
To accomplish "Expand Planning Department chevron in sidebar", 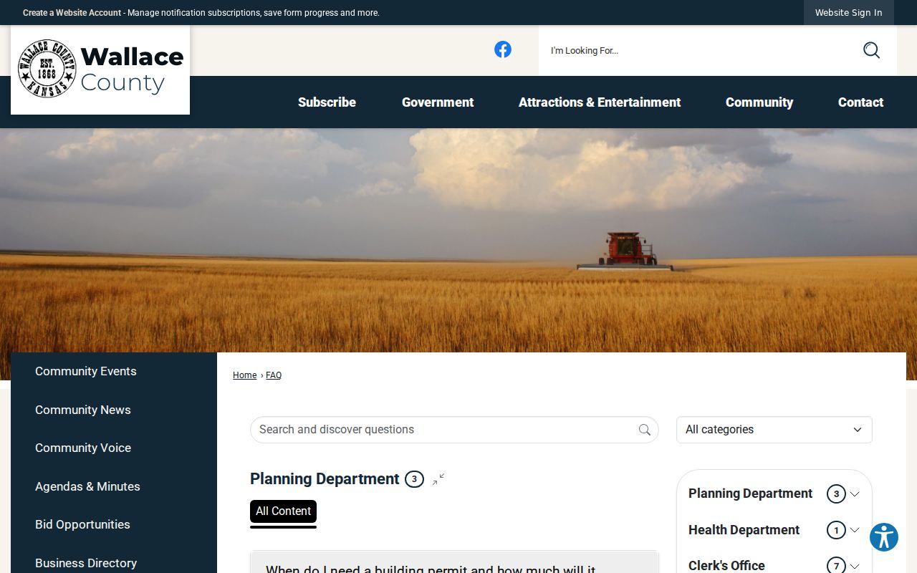I will click(855, 494).
